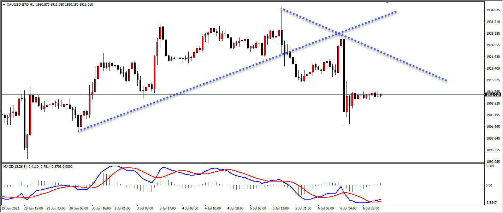Click the OHLC values 1910.570 1911.080 1910.180 1911.010
This screenshot has width=503, height=213.
coord(65,5)
